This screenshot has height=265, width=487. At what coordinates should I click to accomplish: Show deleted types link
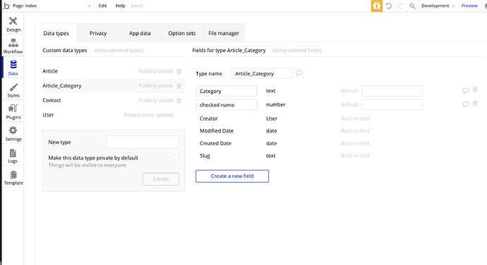coord(119,50)
